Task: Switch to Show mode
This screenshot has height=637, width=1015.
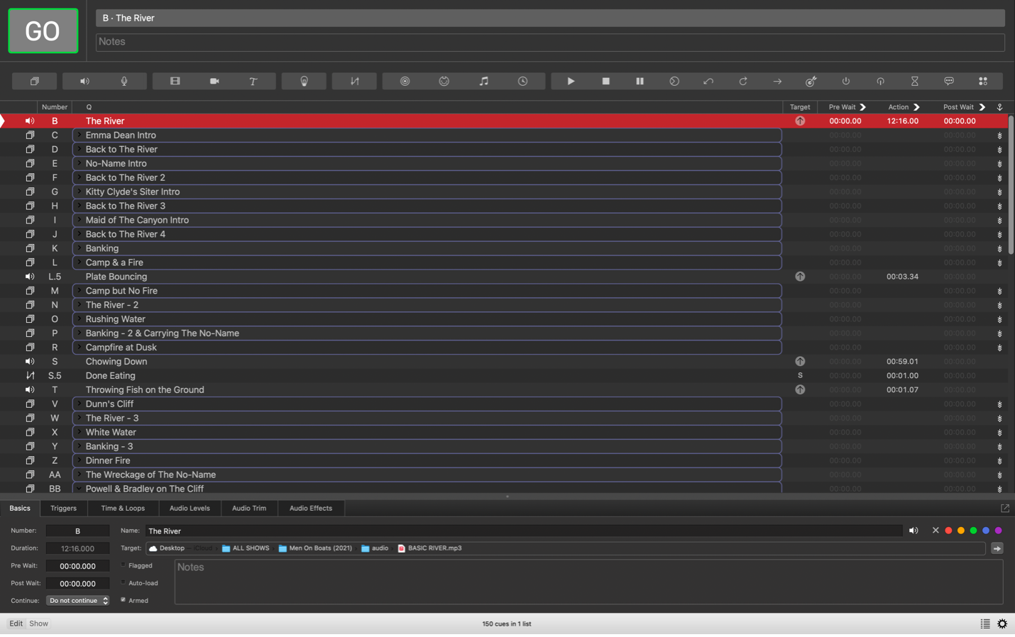Action: click(x=39, y=624)
